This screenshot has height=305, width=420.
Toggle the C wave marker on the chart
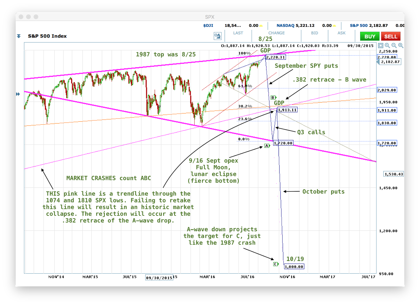(275, 264)
